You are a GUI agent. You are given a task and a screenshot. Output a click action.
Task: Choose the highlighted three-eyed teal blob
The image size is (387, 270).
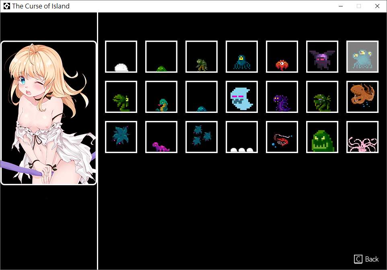pos(362,57)
